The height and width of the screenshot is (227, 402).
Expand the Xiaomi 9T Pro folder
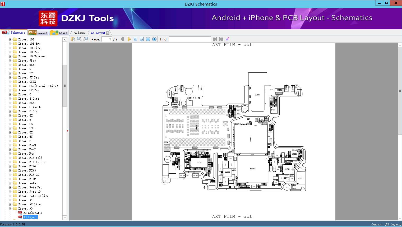click(10, 77)
